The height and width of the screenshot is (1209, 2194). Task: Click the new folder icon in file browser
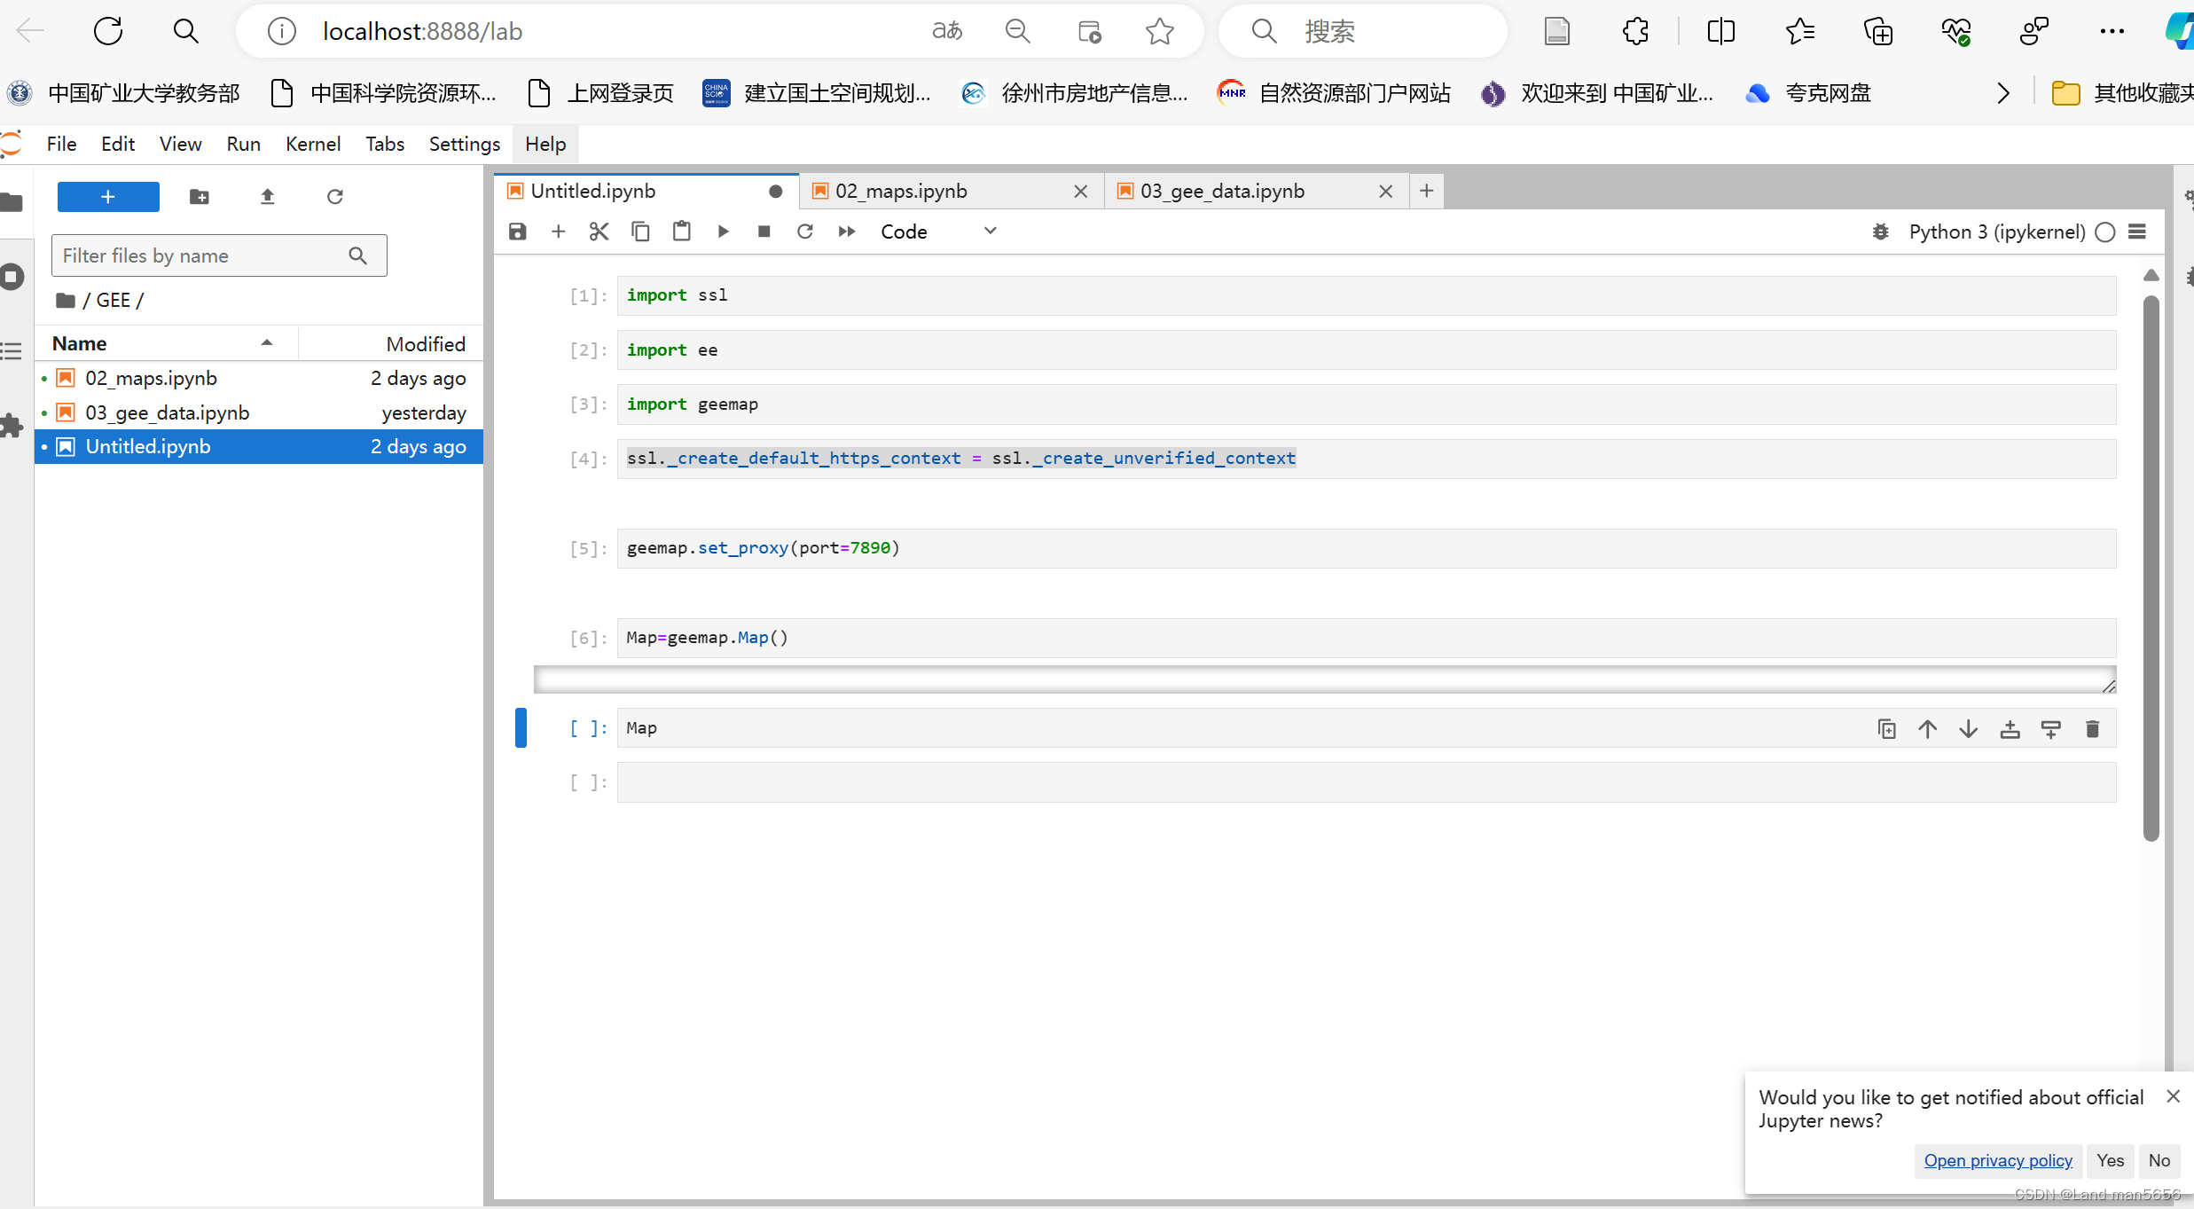[200, 197]
